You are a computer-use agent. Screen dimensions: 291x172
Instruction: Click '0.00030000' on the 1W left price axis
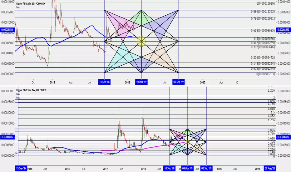[7, 91]
